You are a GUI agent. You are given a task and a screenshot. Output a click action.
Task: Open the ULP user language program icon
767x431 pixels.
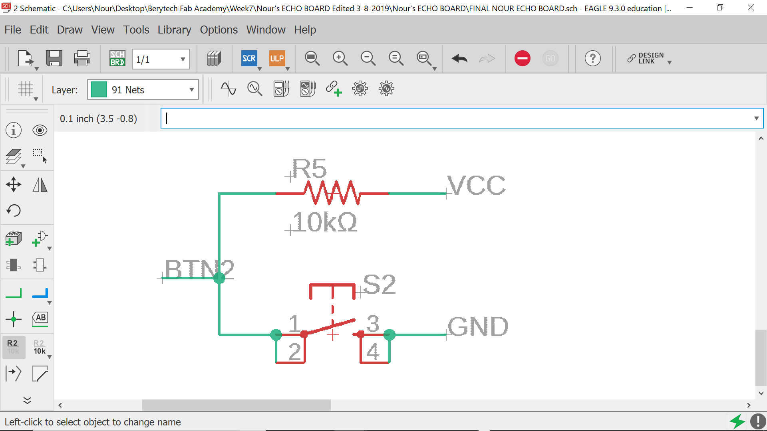pyautogui.click(x=277, y=59)
